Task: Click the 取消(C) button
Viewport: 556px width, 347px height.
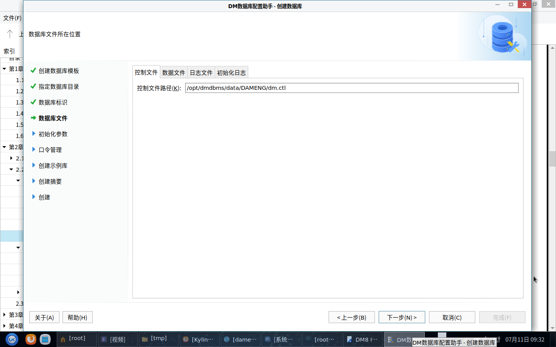Action: coord(452,317)
